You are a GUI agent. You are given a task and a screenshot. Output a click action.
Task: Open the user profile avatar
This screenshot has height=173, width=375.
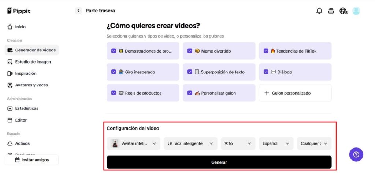[356, 11]
